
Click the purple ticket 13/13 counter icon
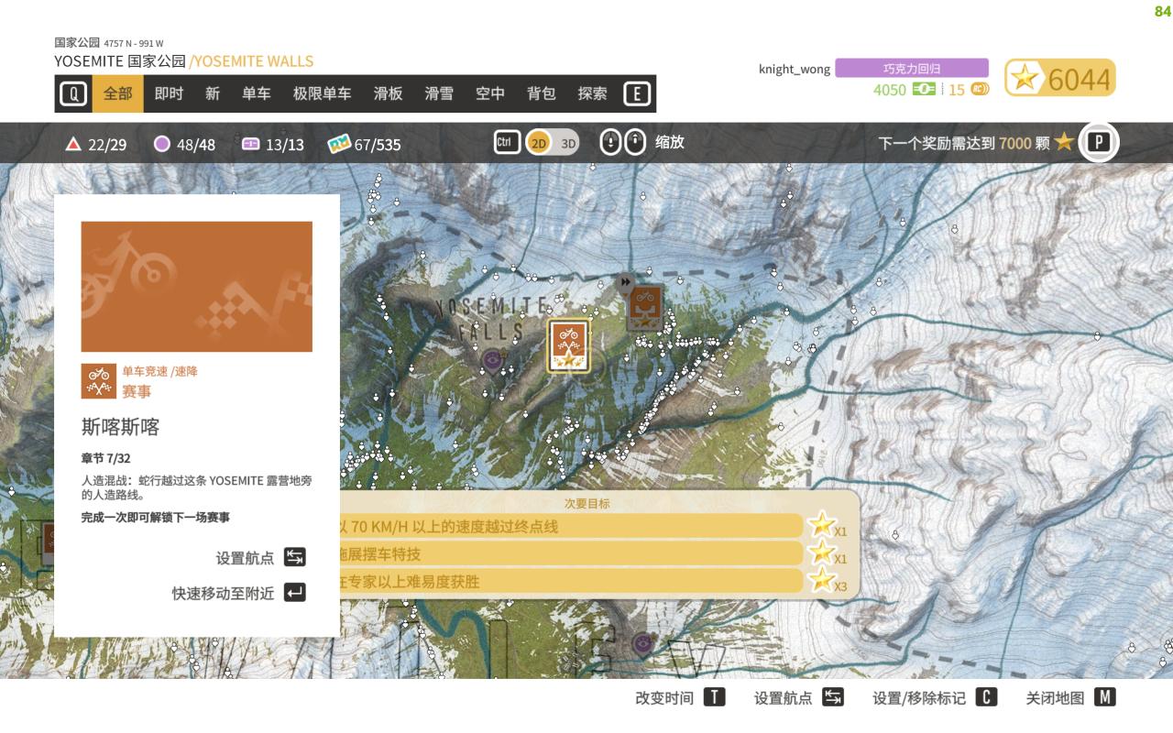tap(250, 144)
